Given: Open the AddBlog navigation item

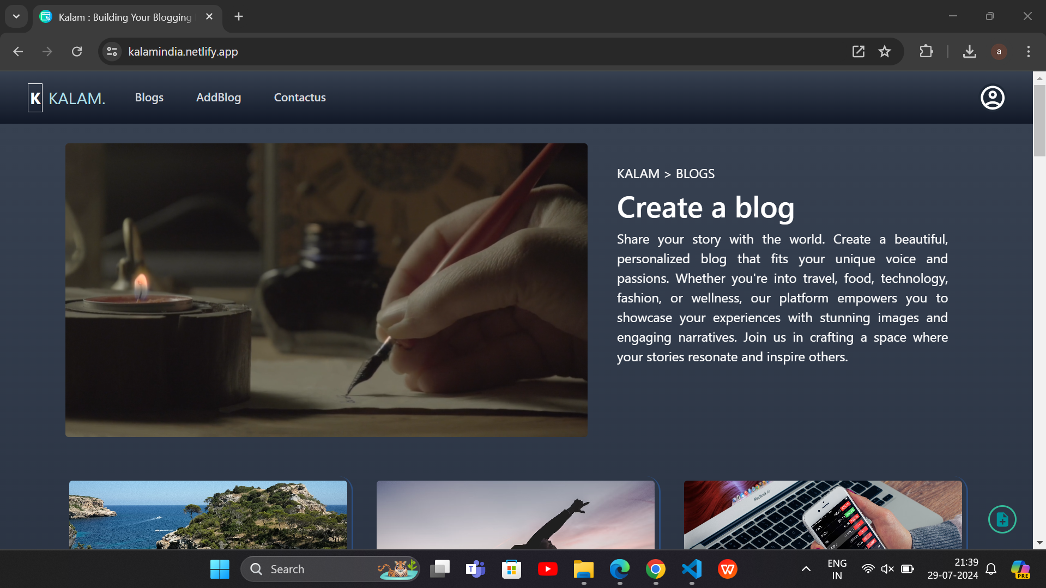Looking at the screenshot, I should coord(218,98).
